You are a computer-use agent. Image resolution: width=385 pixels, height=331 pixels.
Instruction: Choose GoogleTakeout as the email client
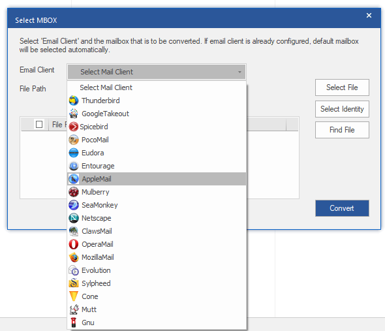(x=157, y=114)
